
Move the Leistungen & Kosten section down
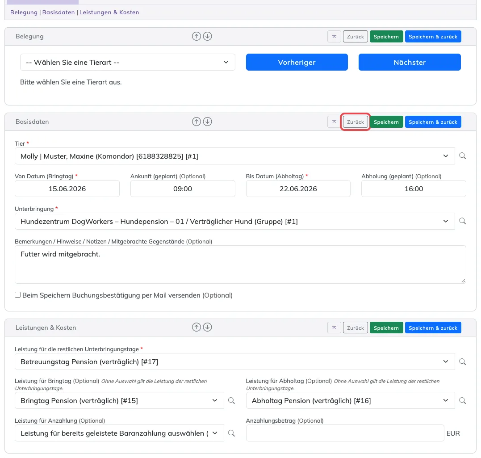pyautogui.click(x=207, y=327)
